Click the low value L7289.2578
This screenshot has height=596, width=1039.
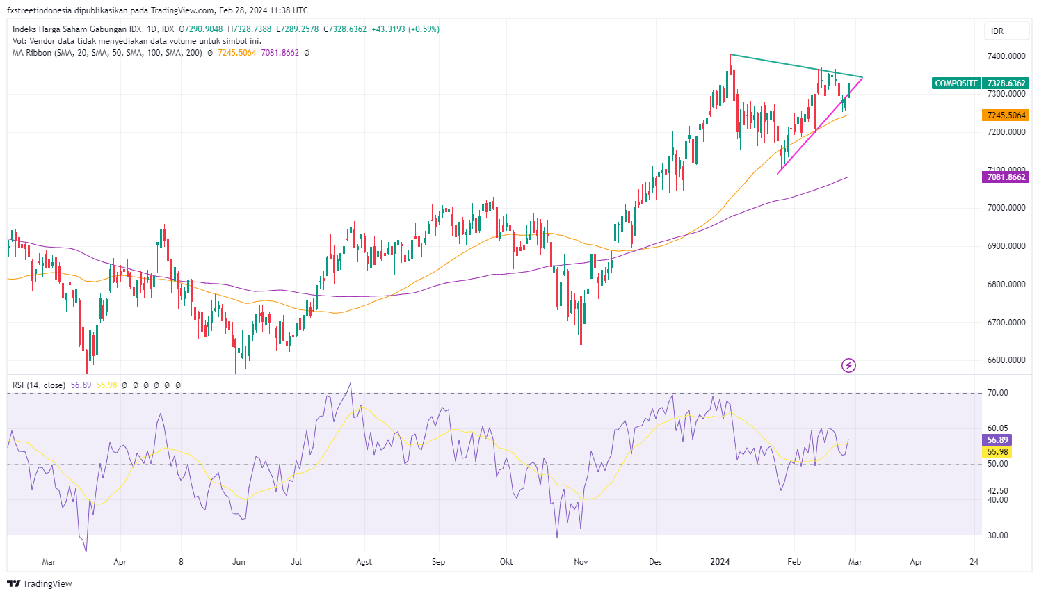[298, 29]
